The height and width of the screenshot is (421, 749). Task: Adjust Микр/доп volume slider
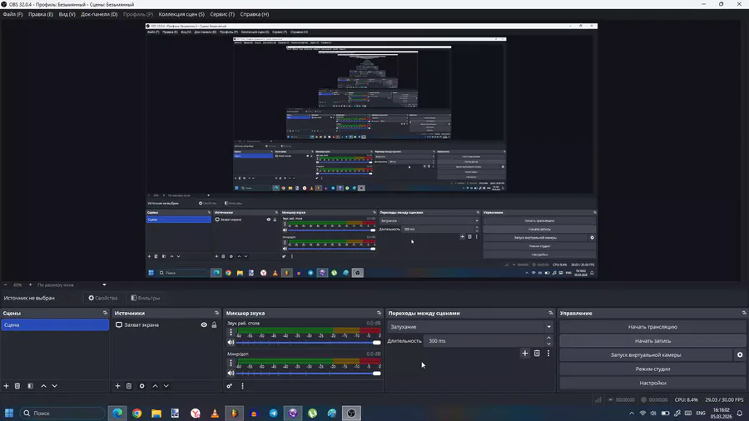point(308,374)
